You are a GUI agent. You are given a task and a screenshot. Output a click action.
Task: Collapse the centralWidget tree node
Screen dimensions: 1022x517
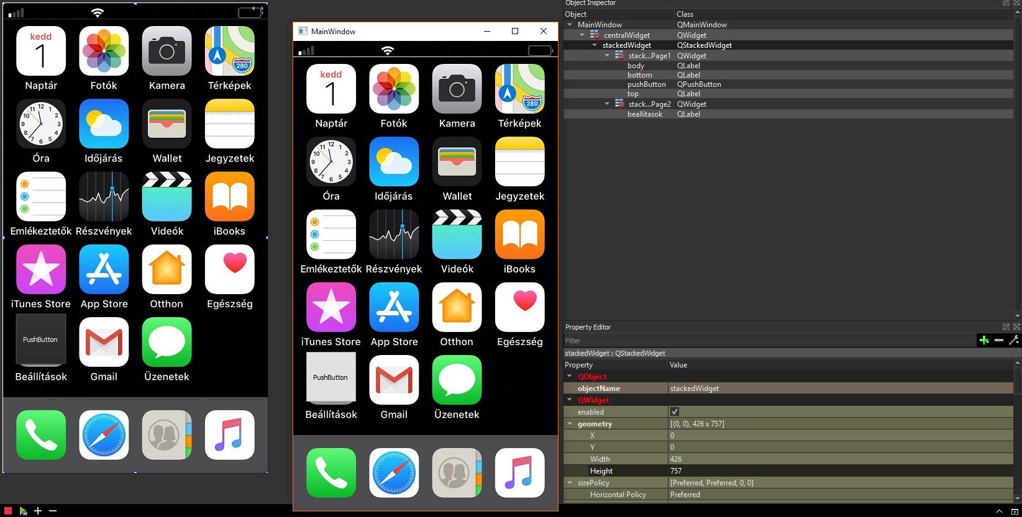coord(582,35)
